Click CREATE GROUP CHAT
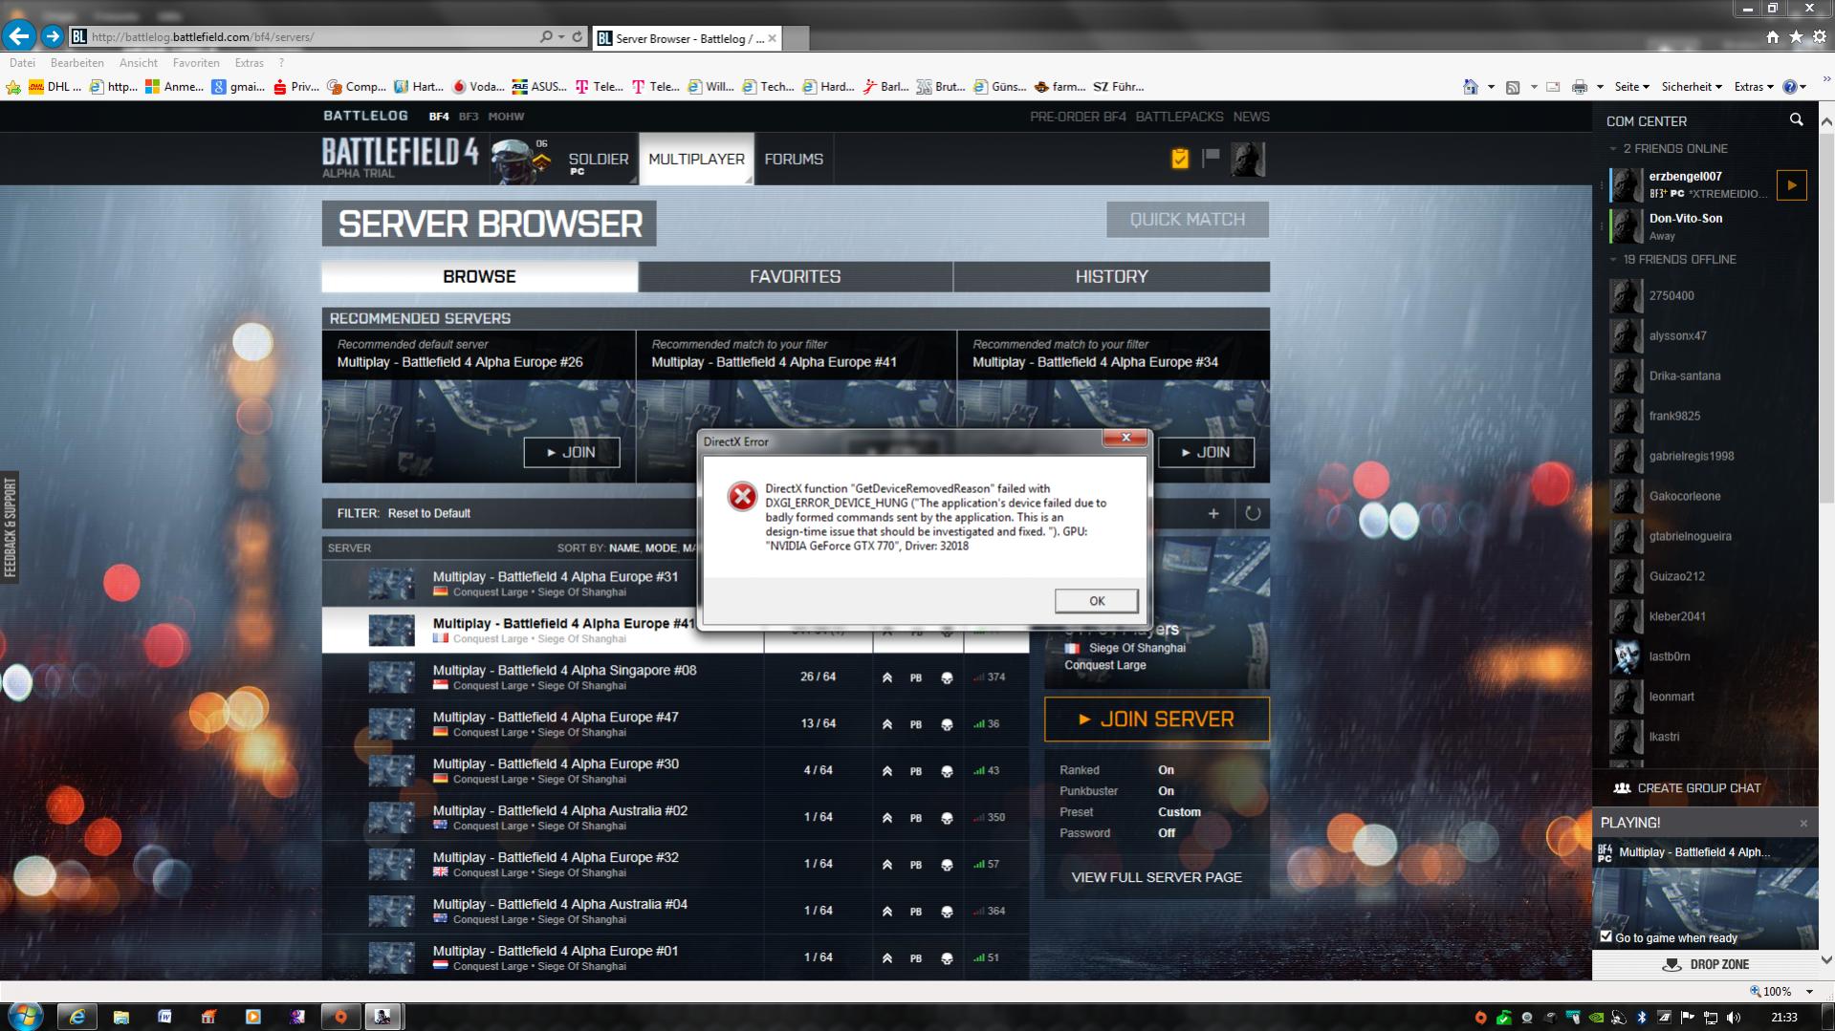1835x1031 pixels. tap(1688, 788)
